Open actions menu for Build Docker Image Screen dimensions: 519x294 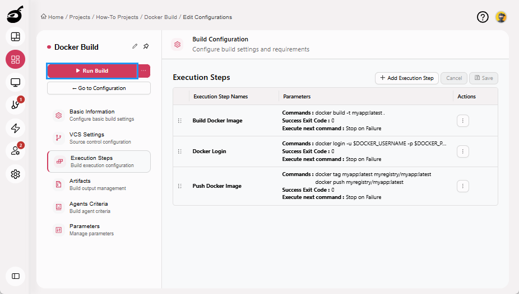463,120
